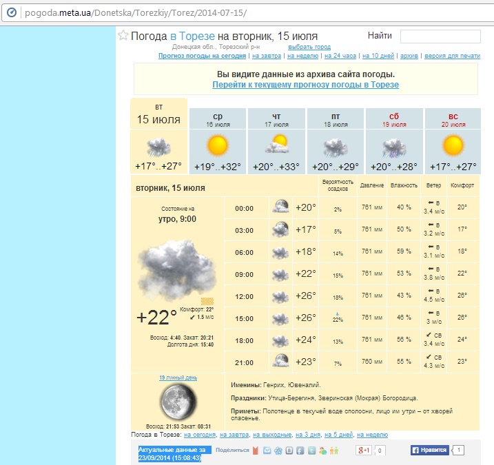Click the site info icon in address bar
Viewport: 494px width, 465px height.
[12, 12]
